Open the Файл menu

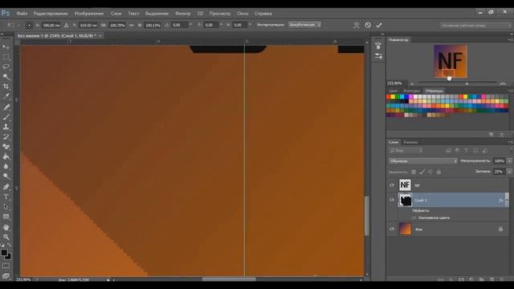22,14
